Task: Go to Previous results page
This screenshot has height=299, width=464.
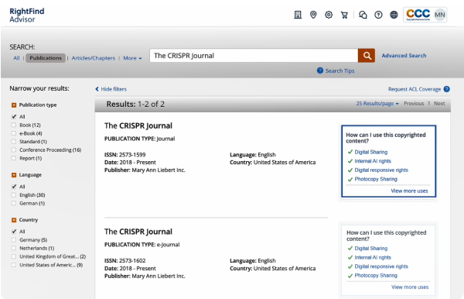Action: pos(414,104)
